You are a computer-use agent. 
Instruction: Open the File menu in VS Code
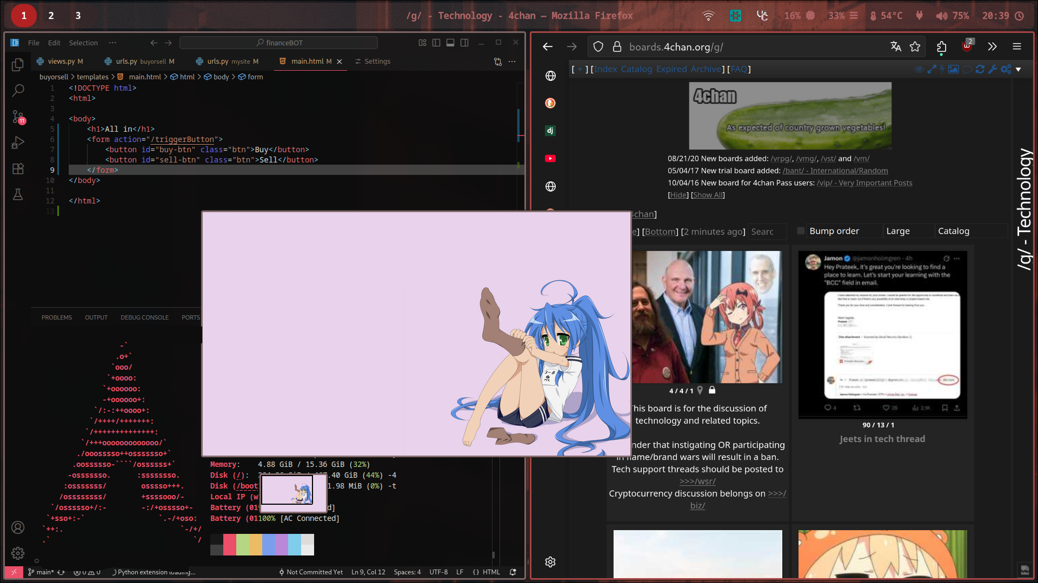[x=34, y=43]
